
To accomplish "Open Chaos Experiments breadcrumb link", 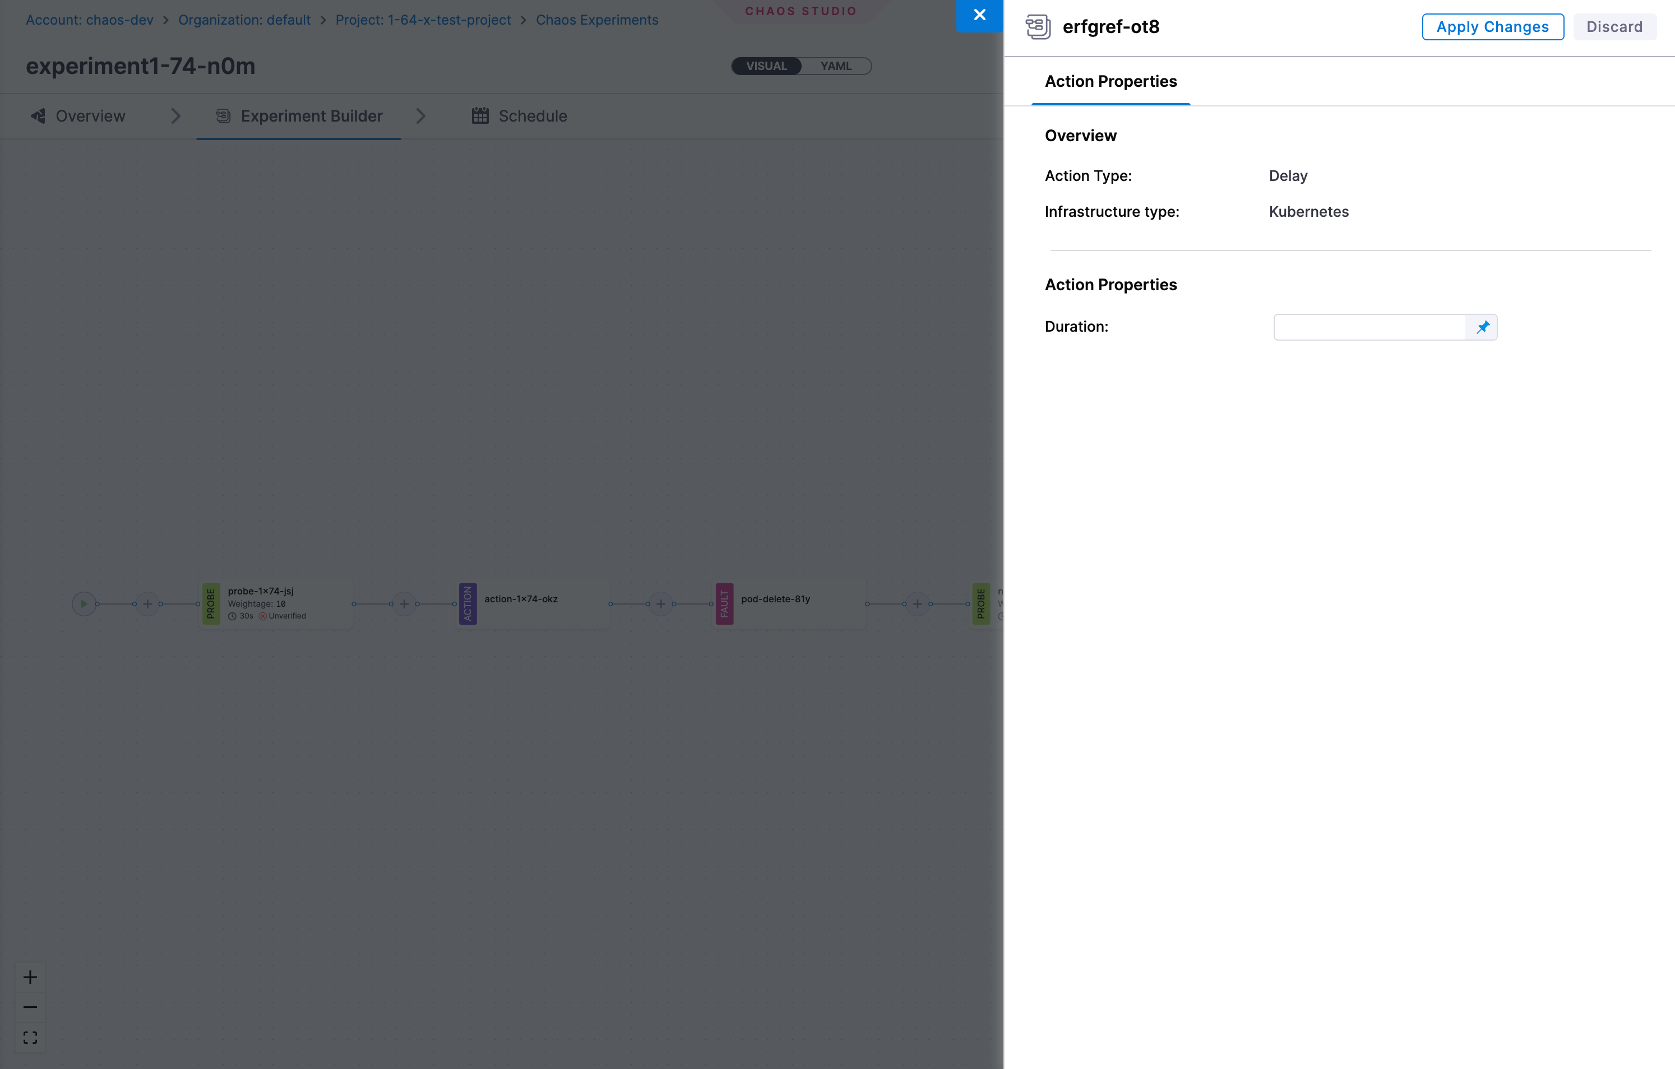I will [x=597, y=20].
